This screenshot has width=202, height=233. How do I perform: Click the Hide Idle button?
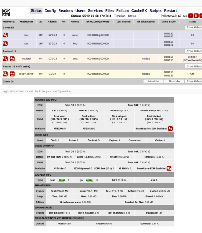pyautogui.click(x=154, y=81)
